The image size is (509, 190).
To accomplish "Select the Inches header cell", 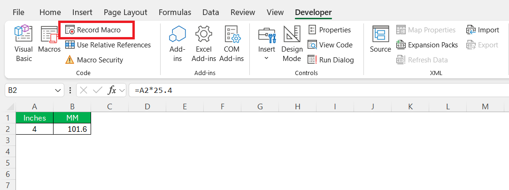I will [34, 118].
